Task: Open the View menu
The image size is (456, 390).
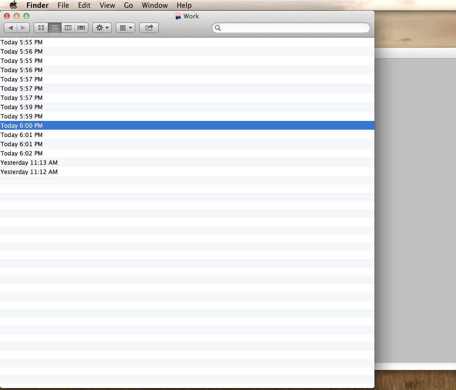Action: 107,5
